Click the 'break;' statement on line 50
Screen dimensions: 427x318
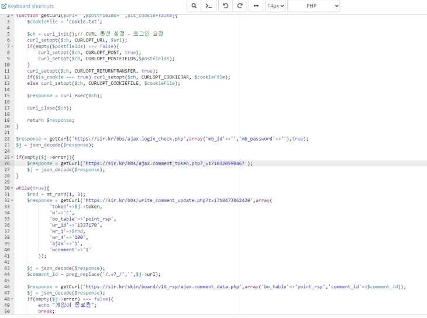46,312
